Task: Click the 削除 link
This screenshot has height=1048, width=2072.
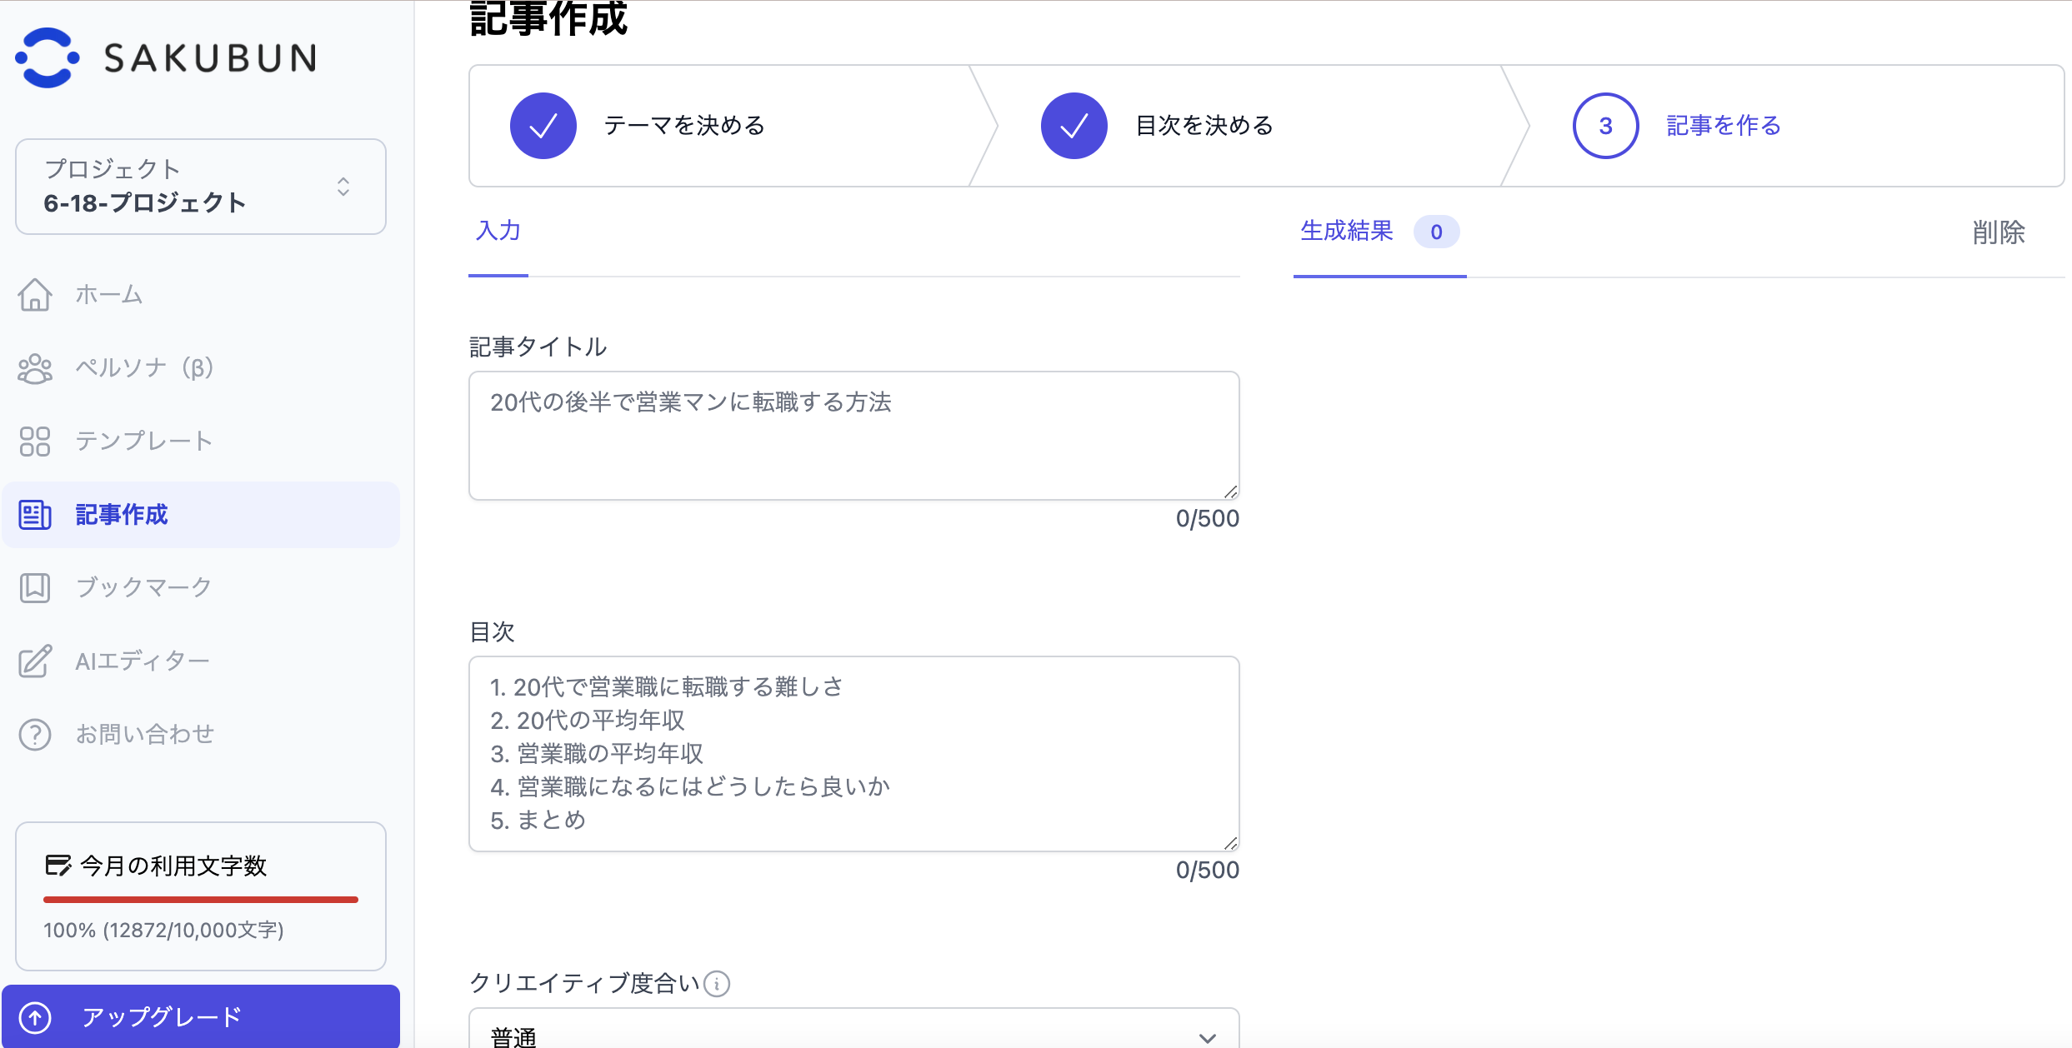Action: pyautogui.click(x=1998, y=232)
